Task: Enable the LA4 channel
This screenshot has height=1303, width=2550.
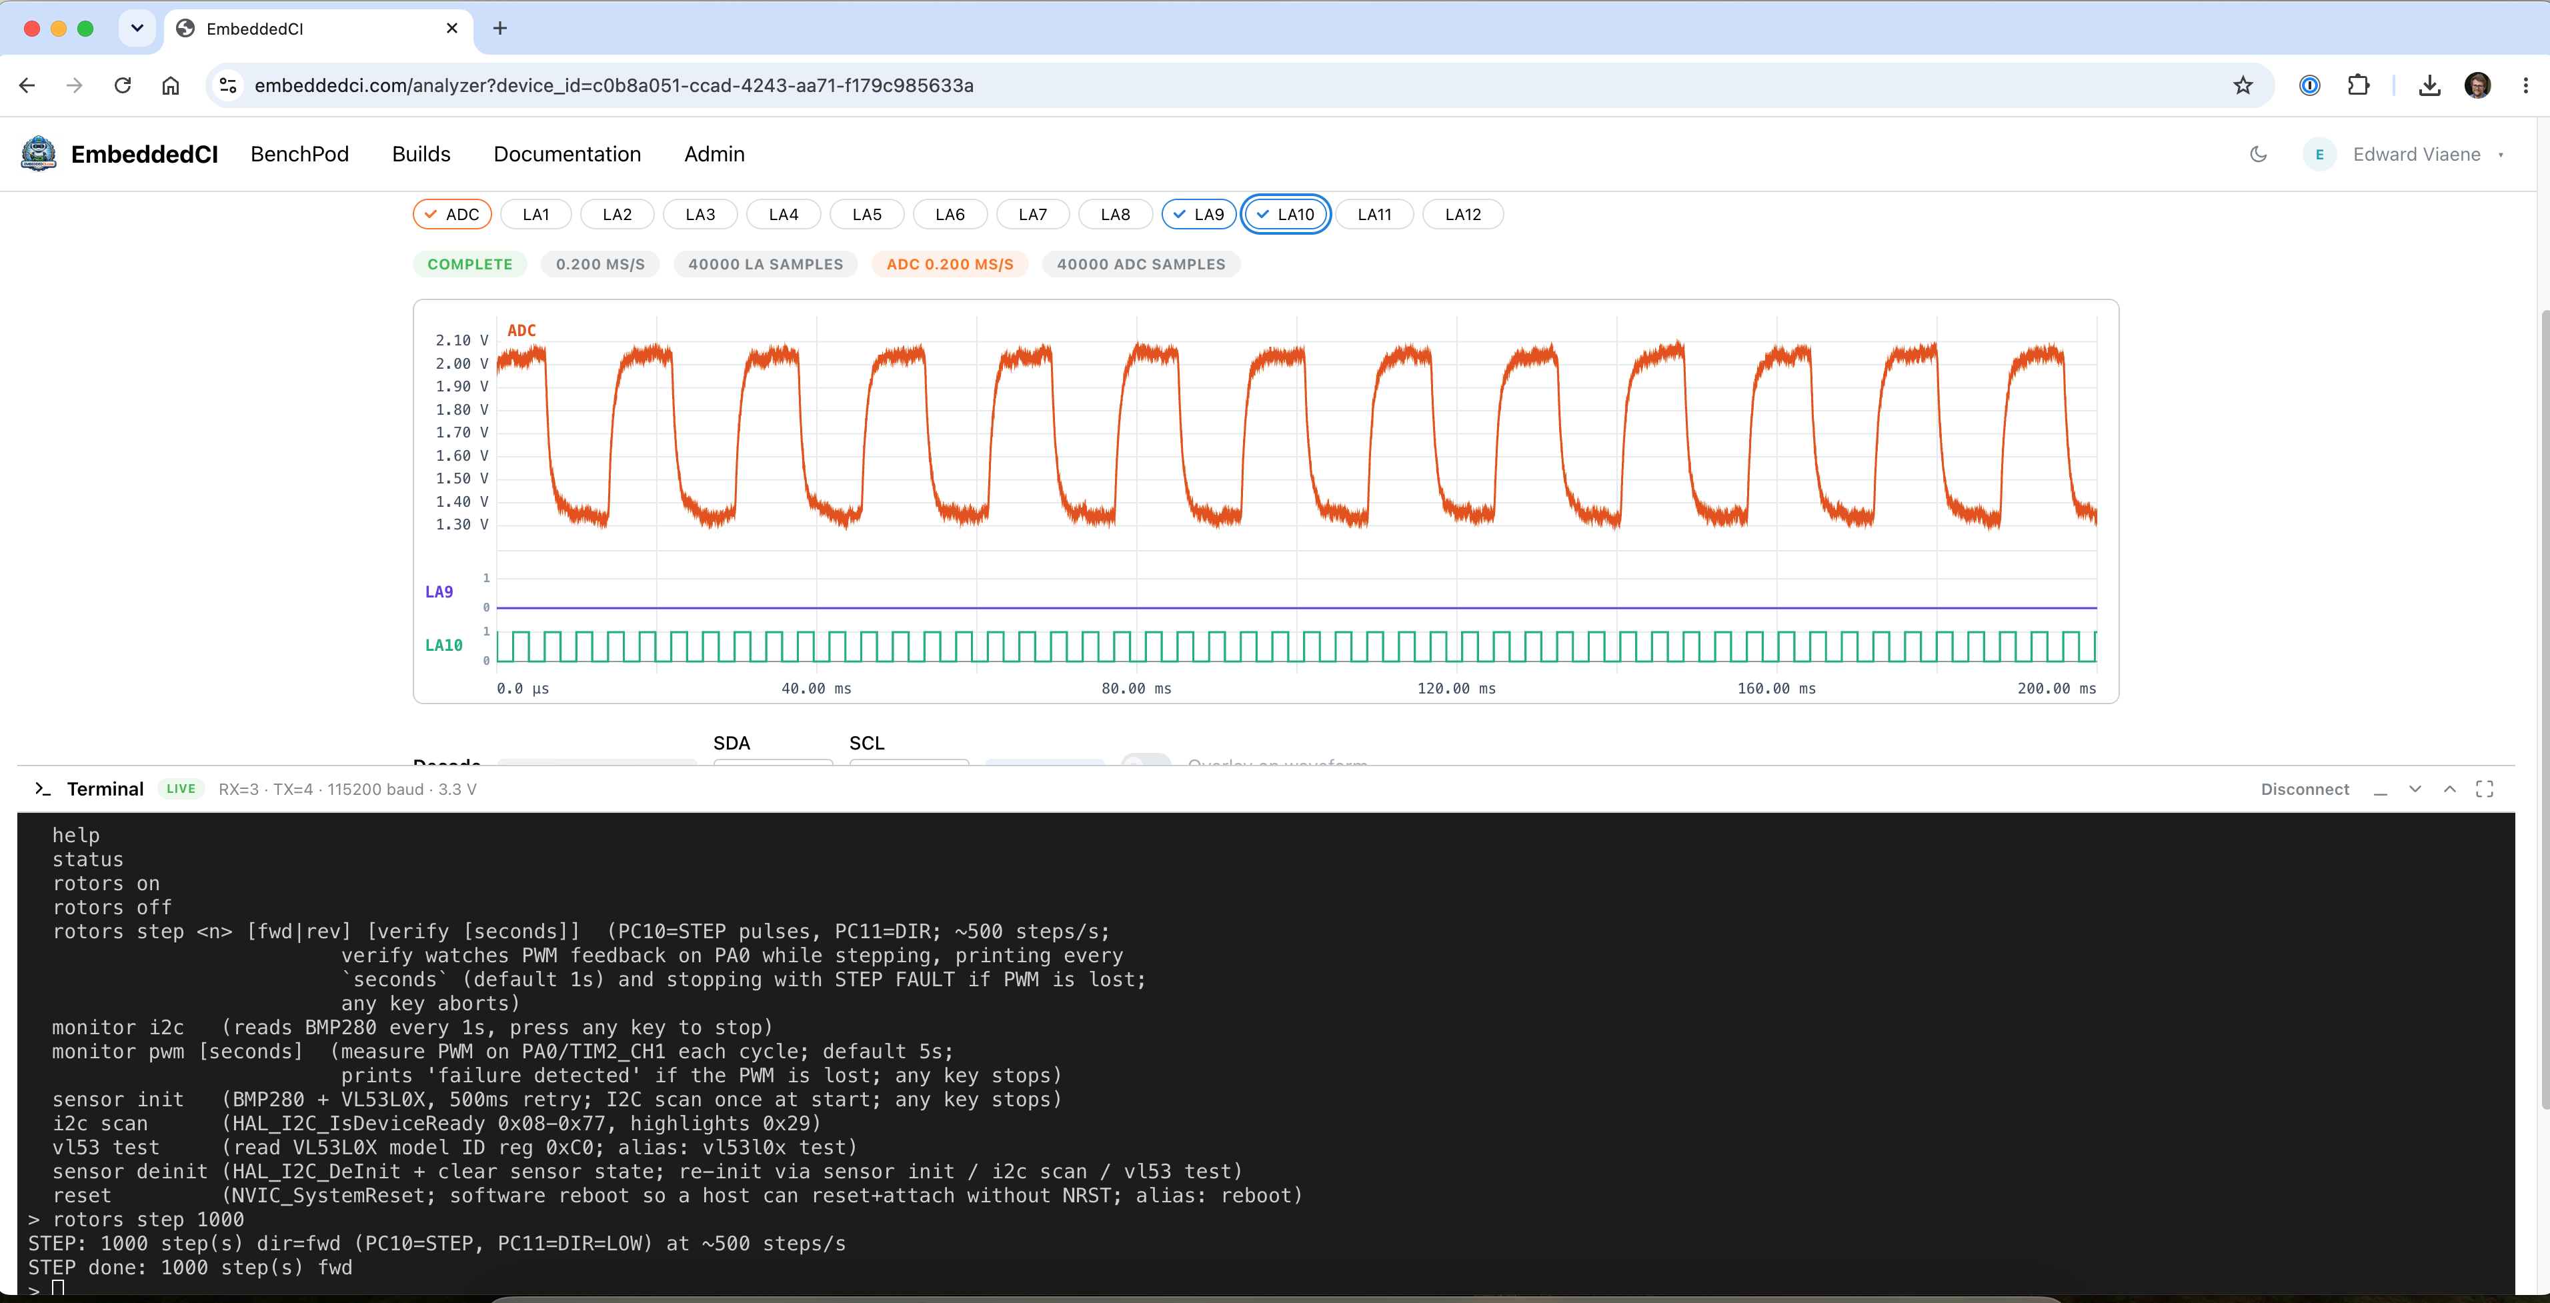Action: click(783, 215)
